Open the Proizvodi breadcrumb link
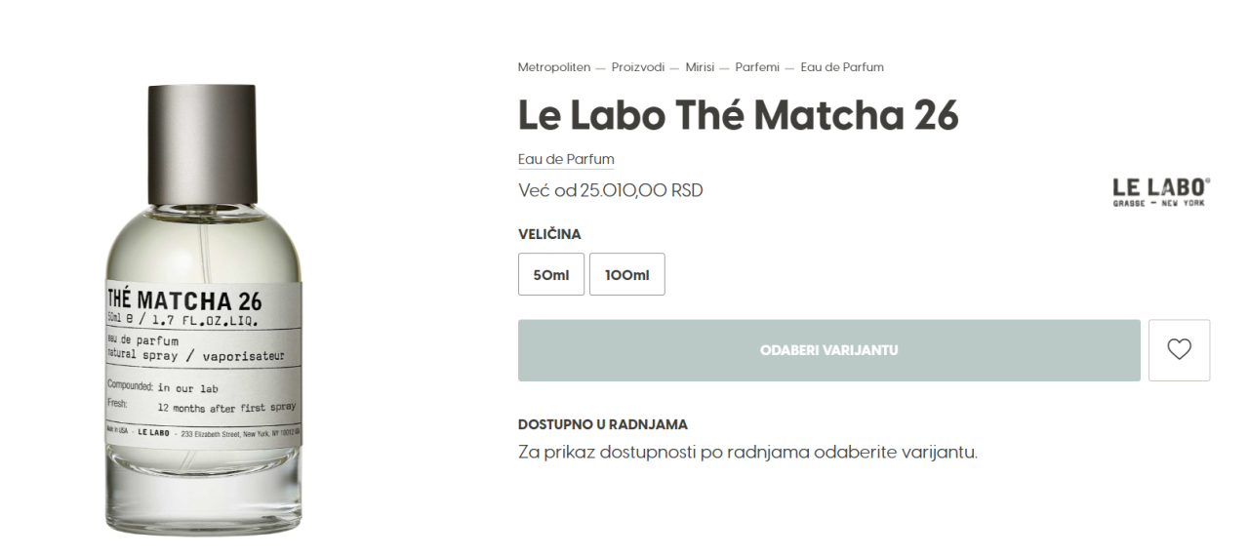1249x557 pixels. (638, 67)
